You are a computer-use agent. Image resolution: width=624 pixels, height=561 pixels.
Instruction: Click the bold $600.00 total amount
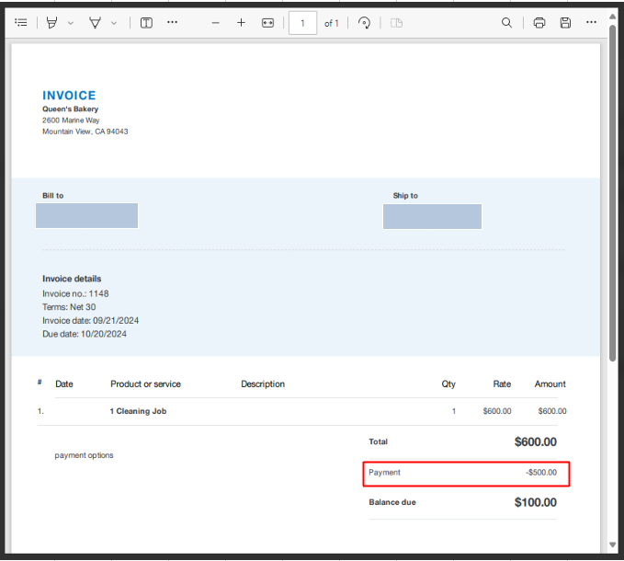coord(535,442)
